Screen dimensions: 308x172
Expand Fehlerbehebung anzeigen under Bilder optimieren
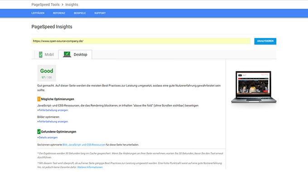53,122
